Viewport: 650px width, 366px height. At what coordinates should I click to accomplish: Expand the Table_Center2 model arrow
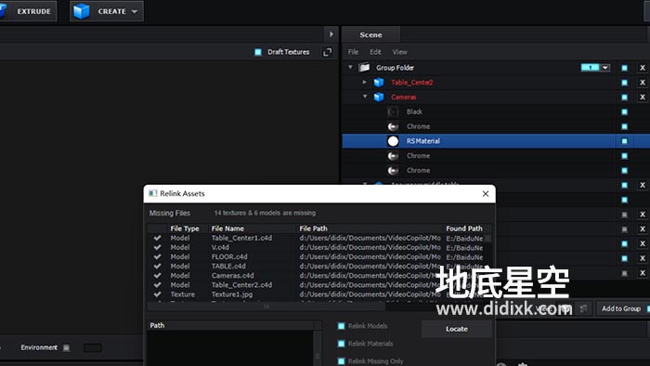pos(364,82)
